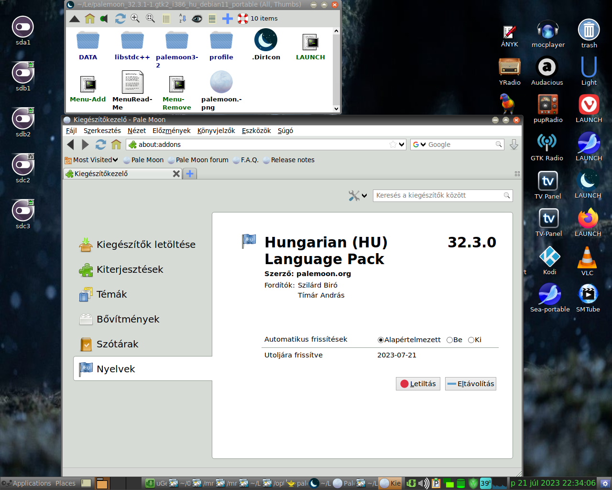Click the Eltávolítás button

(470, 384)
